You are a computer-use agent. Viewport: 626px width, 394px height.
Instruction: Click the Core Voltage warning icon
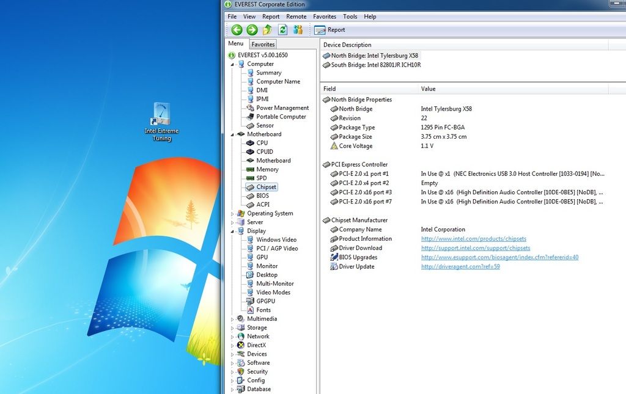pyautogui.click(x=334, y=146)
